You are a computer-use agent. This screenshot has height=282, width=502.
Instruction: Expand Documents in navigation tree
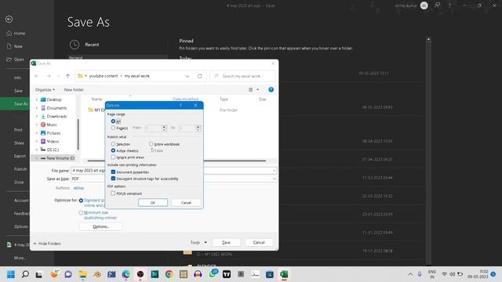point(37,108)
